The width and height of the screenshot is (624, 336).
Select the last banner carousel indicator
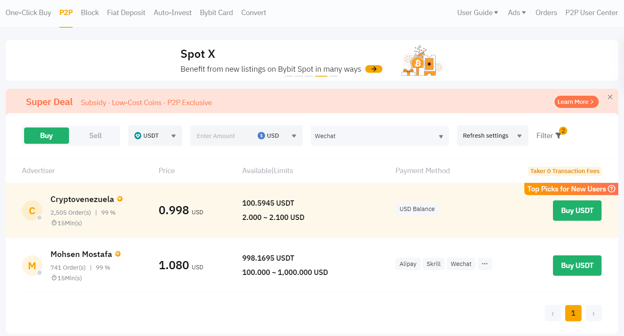[334, 76]
